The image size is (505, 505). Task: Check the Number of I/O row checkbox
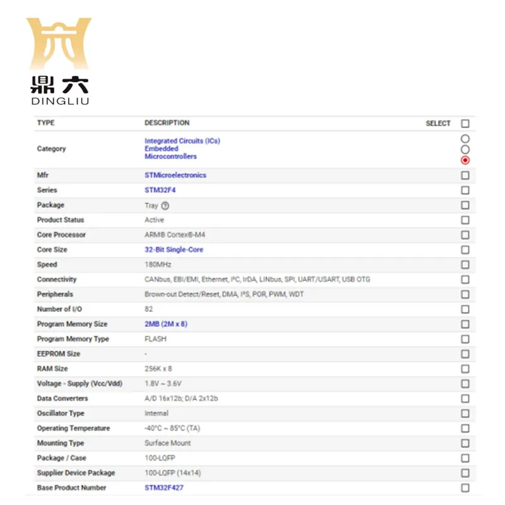click(465, 309)
